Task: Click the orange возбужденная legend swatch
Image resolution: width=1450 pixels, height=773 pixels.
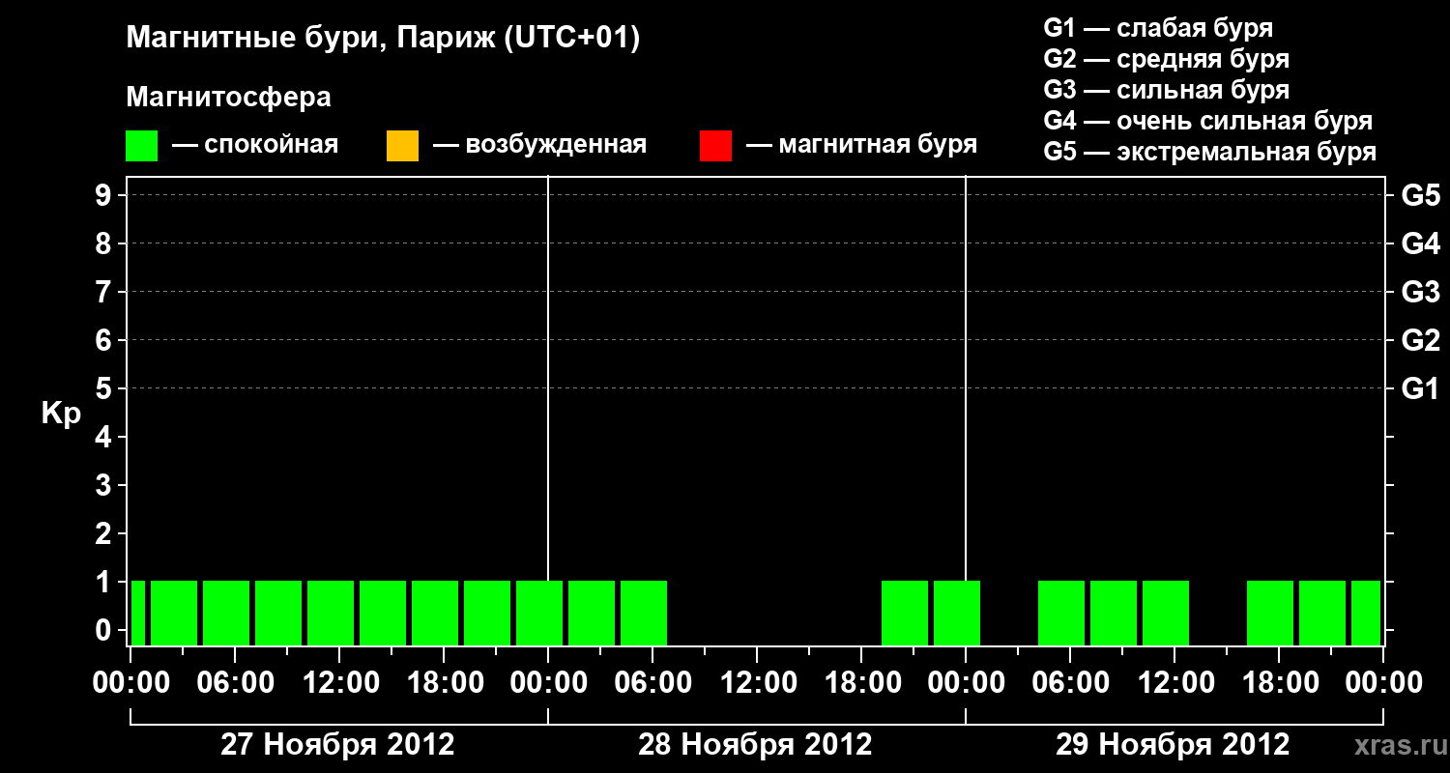Action: click(x=402, y=146)
